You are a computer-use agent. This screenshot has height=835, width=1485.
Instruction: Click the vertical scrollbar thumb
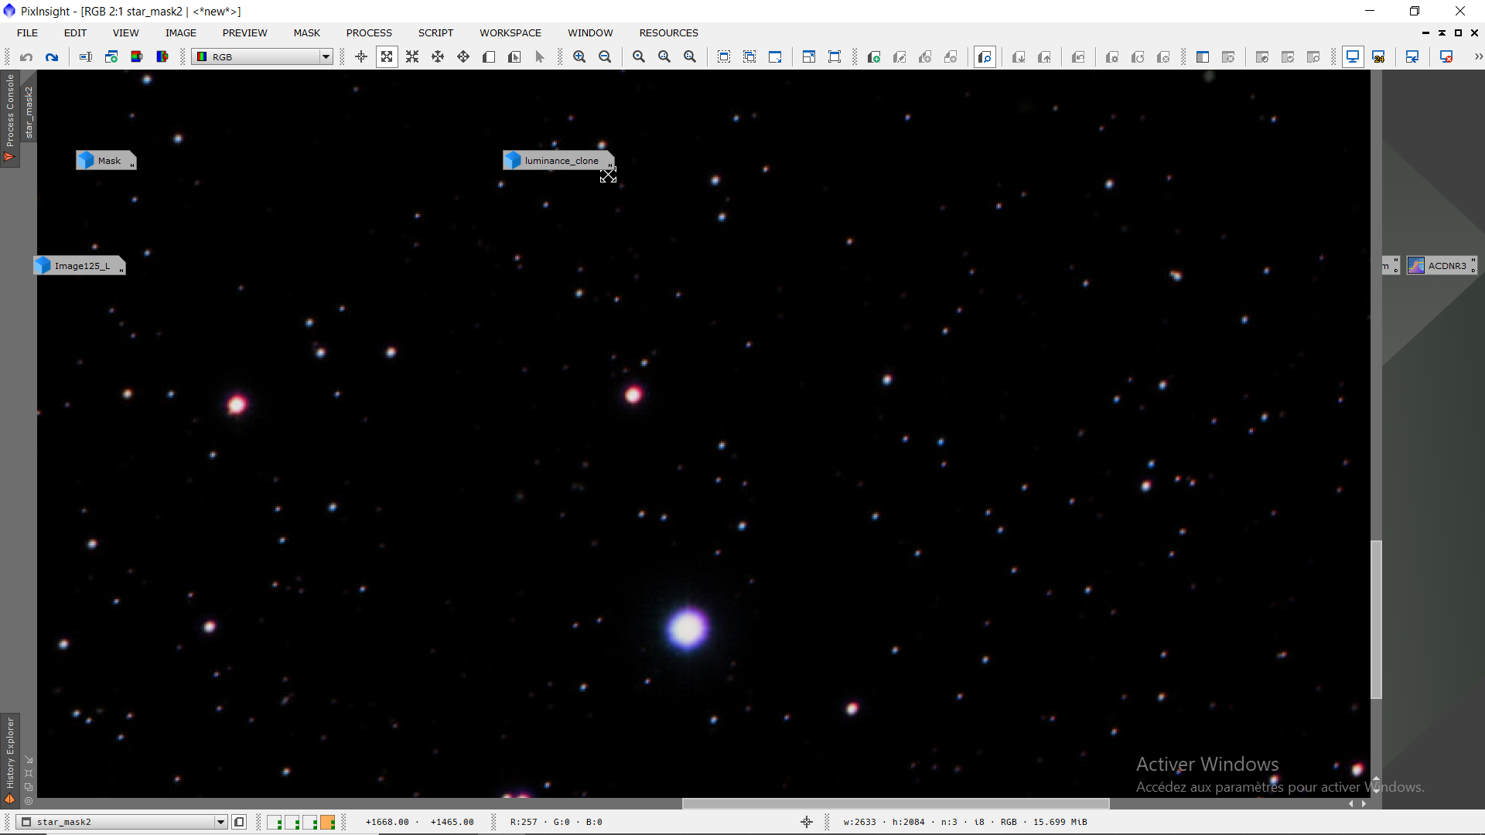(1376, 619)
